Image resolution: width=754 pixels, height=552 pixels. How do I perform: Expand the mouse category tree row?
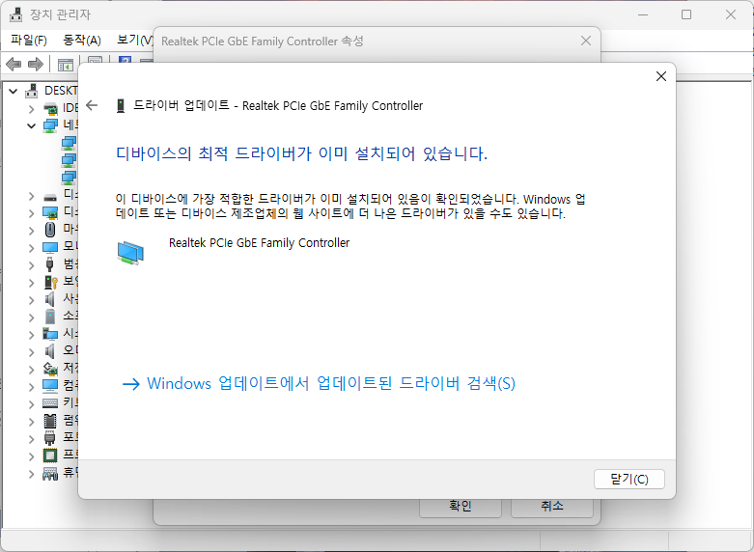pyautogui.click(x=32, y=231)
